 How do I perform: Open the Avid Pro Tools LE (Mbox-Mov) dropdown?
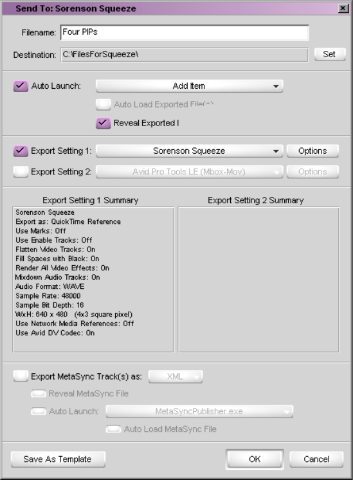click(x=189, y=172)
